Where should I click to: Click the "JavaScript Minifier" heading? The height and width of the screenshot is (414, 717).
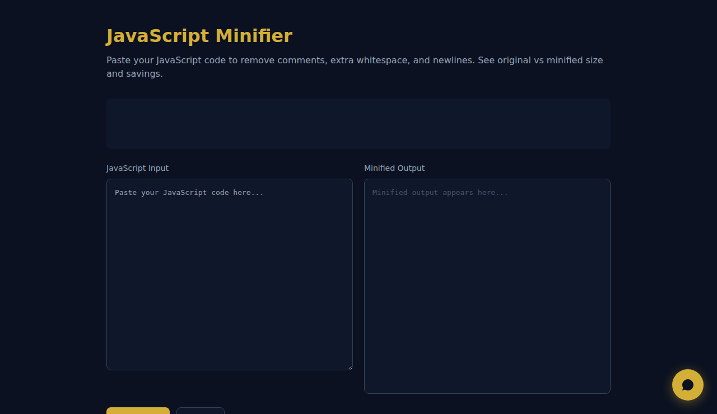point(199,36)
